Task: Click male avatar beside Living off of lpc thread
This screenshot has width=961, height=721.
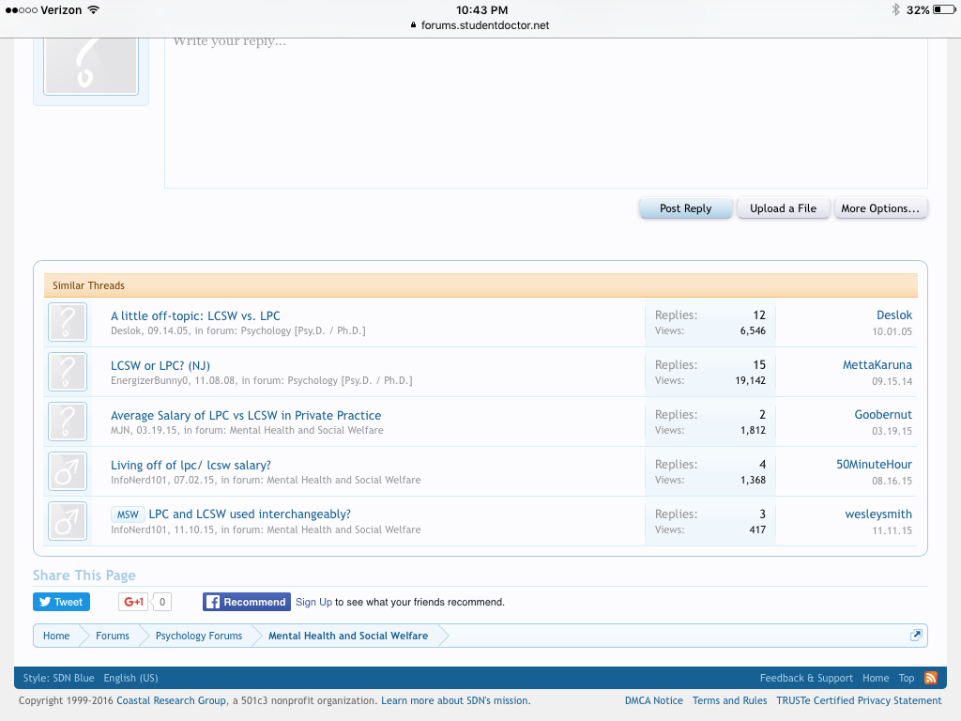Action: click(x=67, y=471)
